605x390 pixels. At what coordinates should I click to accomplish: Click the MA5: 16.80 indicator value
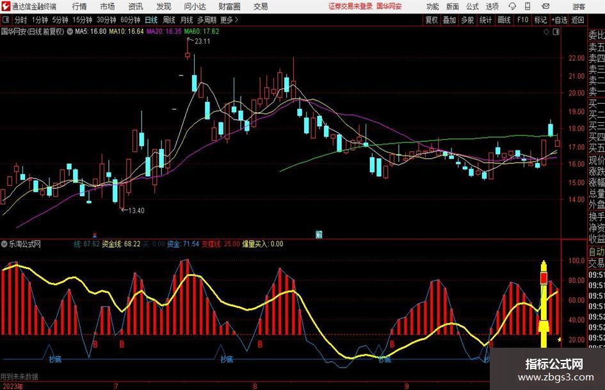91,31
